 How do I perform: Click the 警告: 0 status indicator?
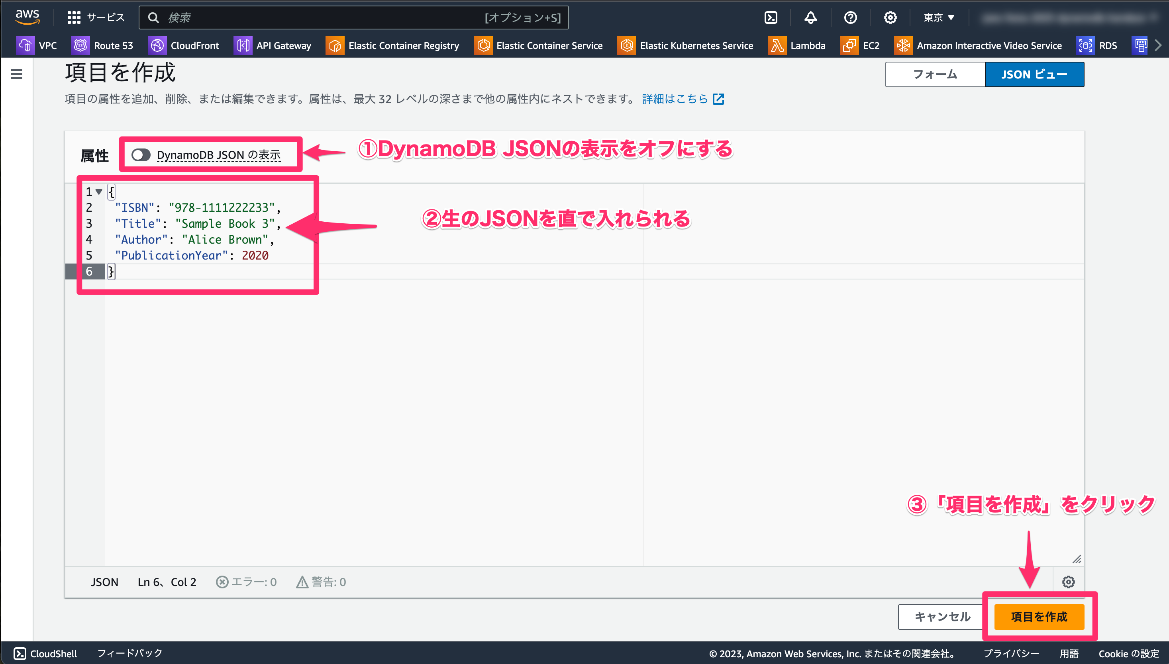(322, 582)
